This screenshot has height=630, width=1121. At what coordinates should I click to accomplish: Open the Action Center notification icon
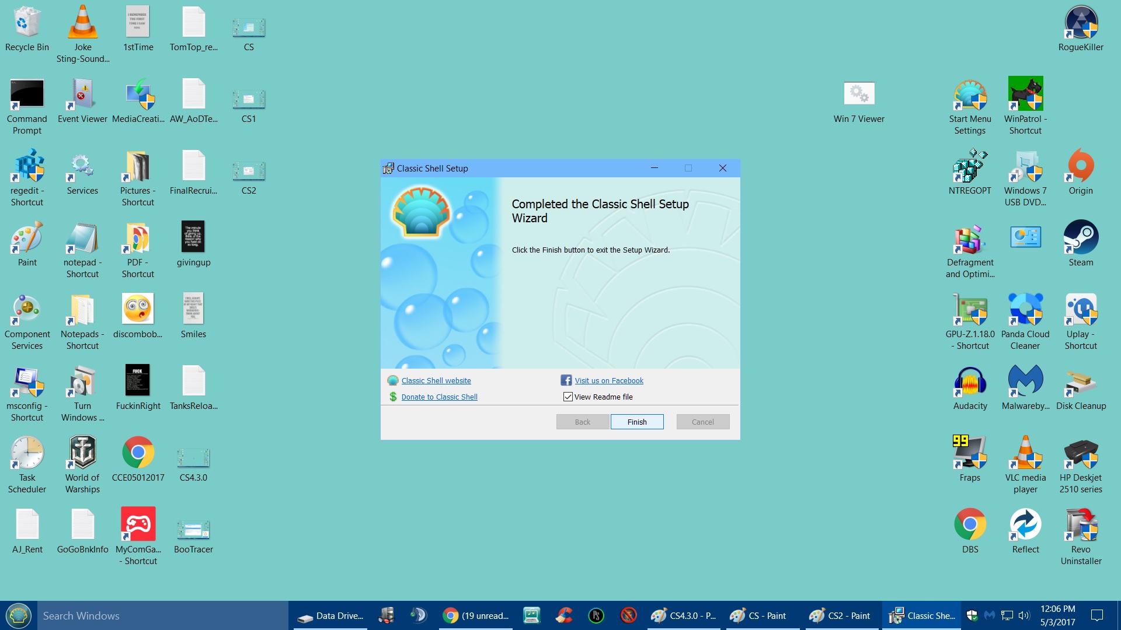(1097, 615)
